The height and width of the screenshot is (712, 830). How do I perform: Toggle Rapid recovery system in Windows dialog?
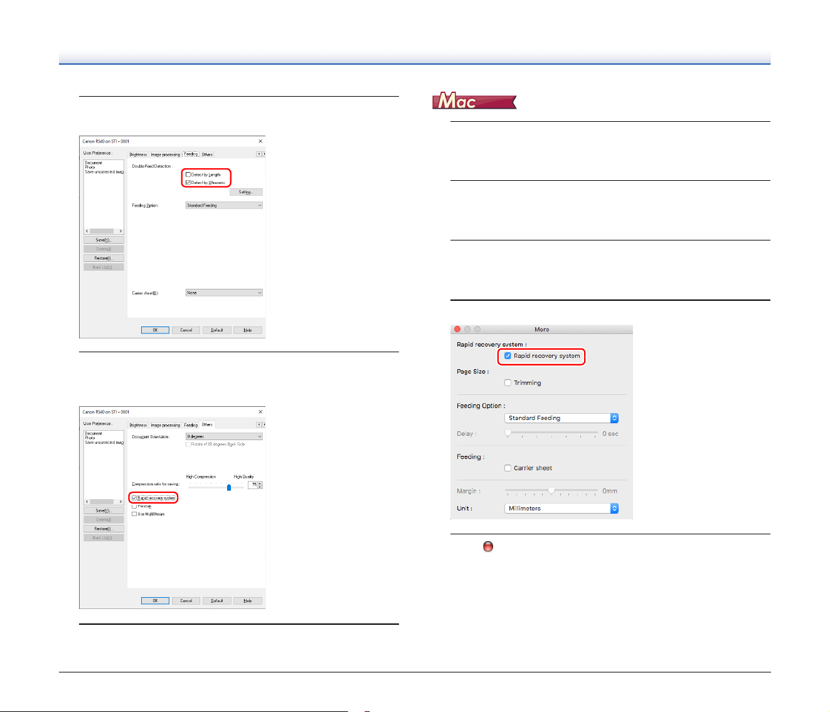pyautogui.click(x=134, y=498)
